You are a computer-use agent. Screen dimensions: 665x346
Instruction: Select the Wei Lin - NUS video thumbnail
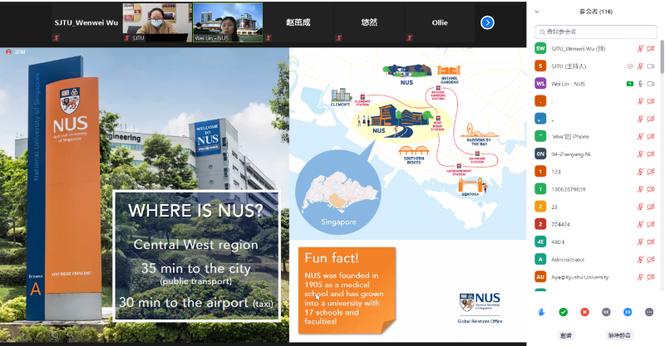coord(228,23)
